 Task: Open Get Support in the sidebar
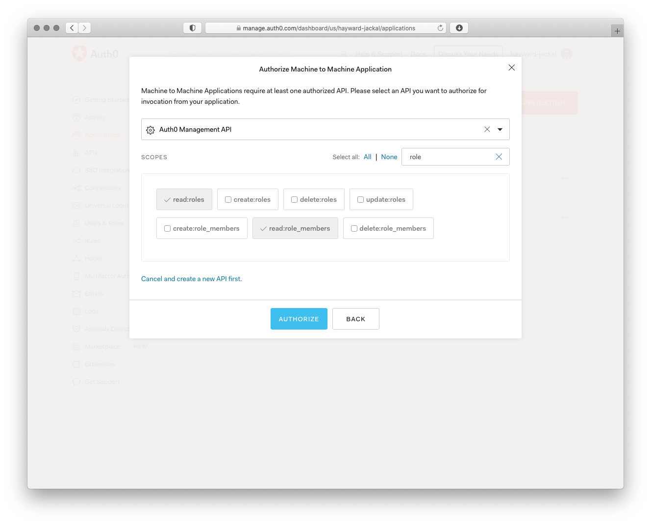tap(96, 382)
